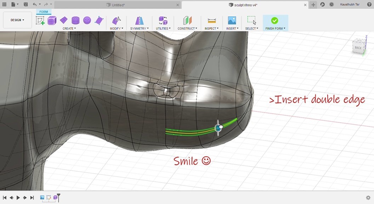This screenshot has height=204, width=374.
Task: Expand the undo history arrow
Action: coord(40,5)
